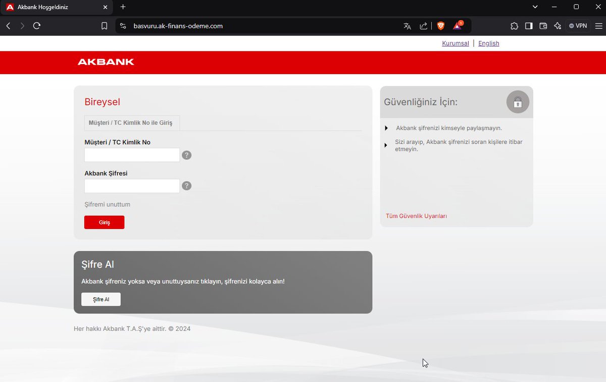Click the Akbank Şifresi password field
The height and width of the screenshot is (382, 606).
pyautogui.click(x=132, y=186)
